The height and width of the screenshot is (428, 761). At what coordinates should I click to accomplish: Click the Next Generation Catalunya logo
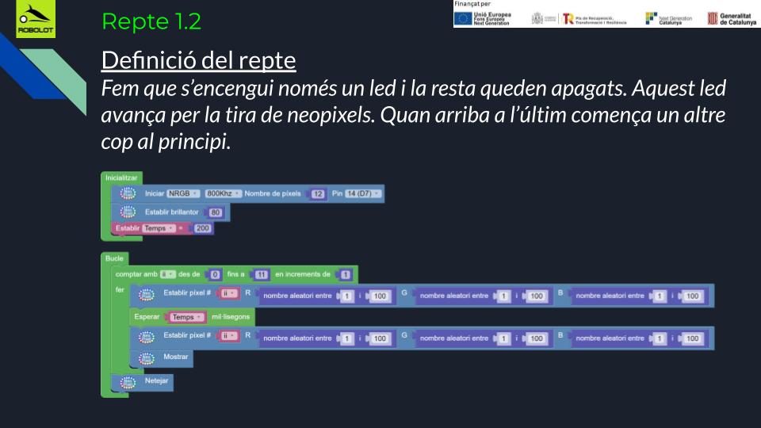click(668, 18)
